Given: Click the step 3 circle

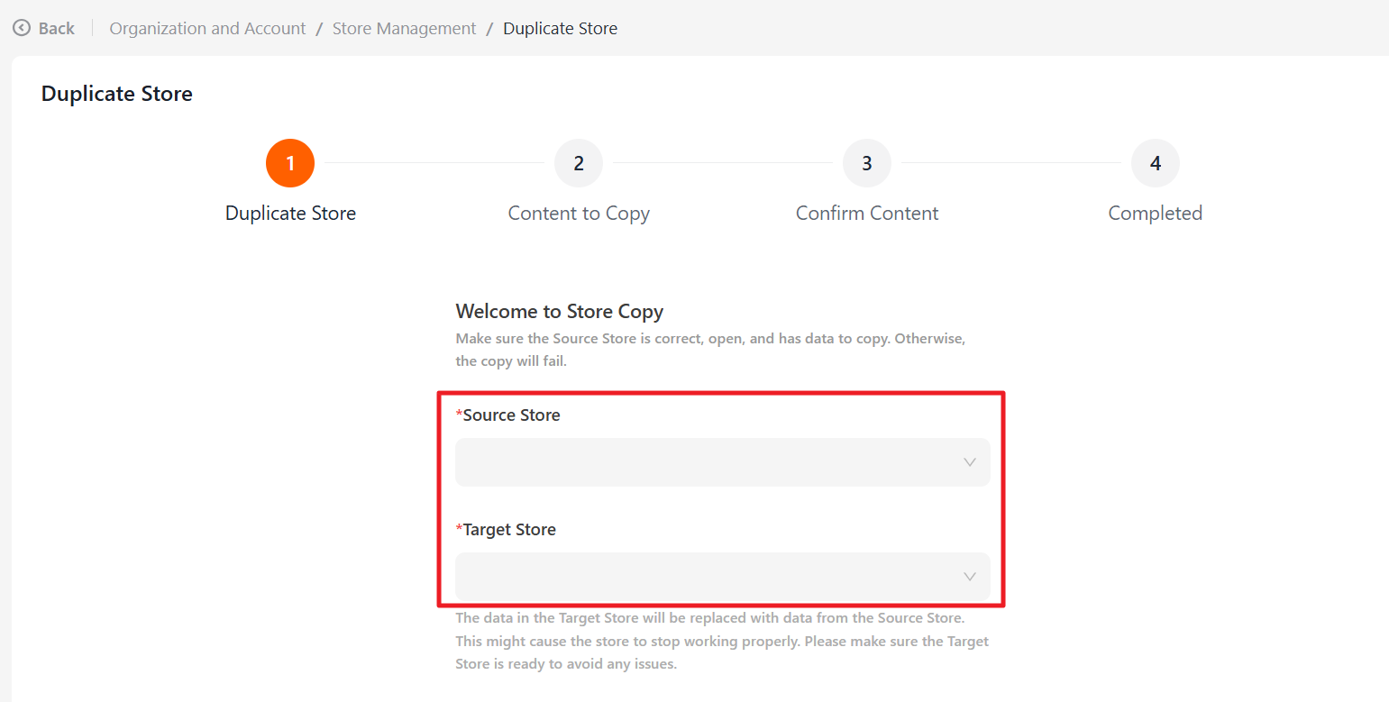Looking at the screenshot, I should coord(867,163).
